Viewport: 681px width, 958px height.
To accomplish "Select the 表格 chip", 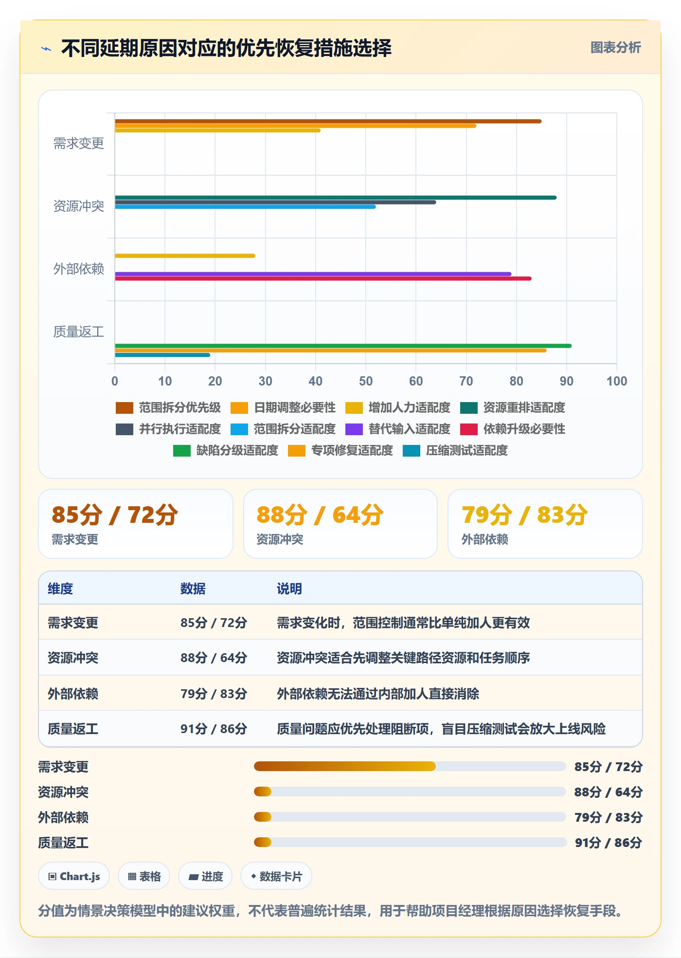I will 144,876.
